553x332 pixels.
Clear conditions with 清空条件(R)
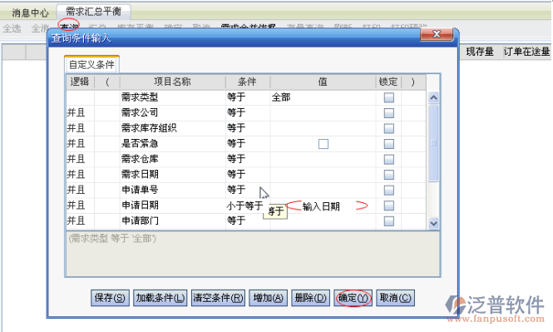(x=218, y=298)
